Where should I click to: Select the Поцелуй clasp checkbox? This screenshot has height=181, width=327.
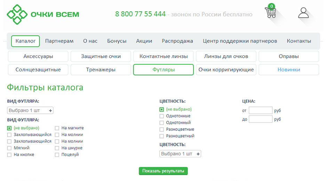click(x=57, y=155)
